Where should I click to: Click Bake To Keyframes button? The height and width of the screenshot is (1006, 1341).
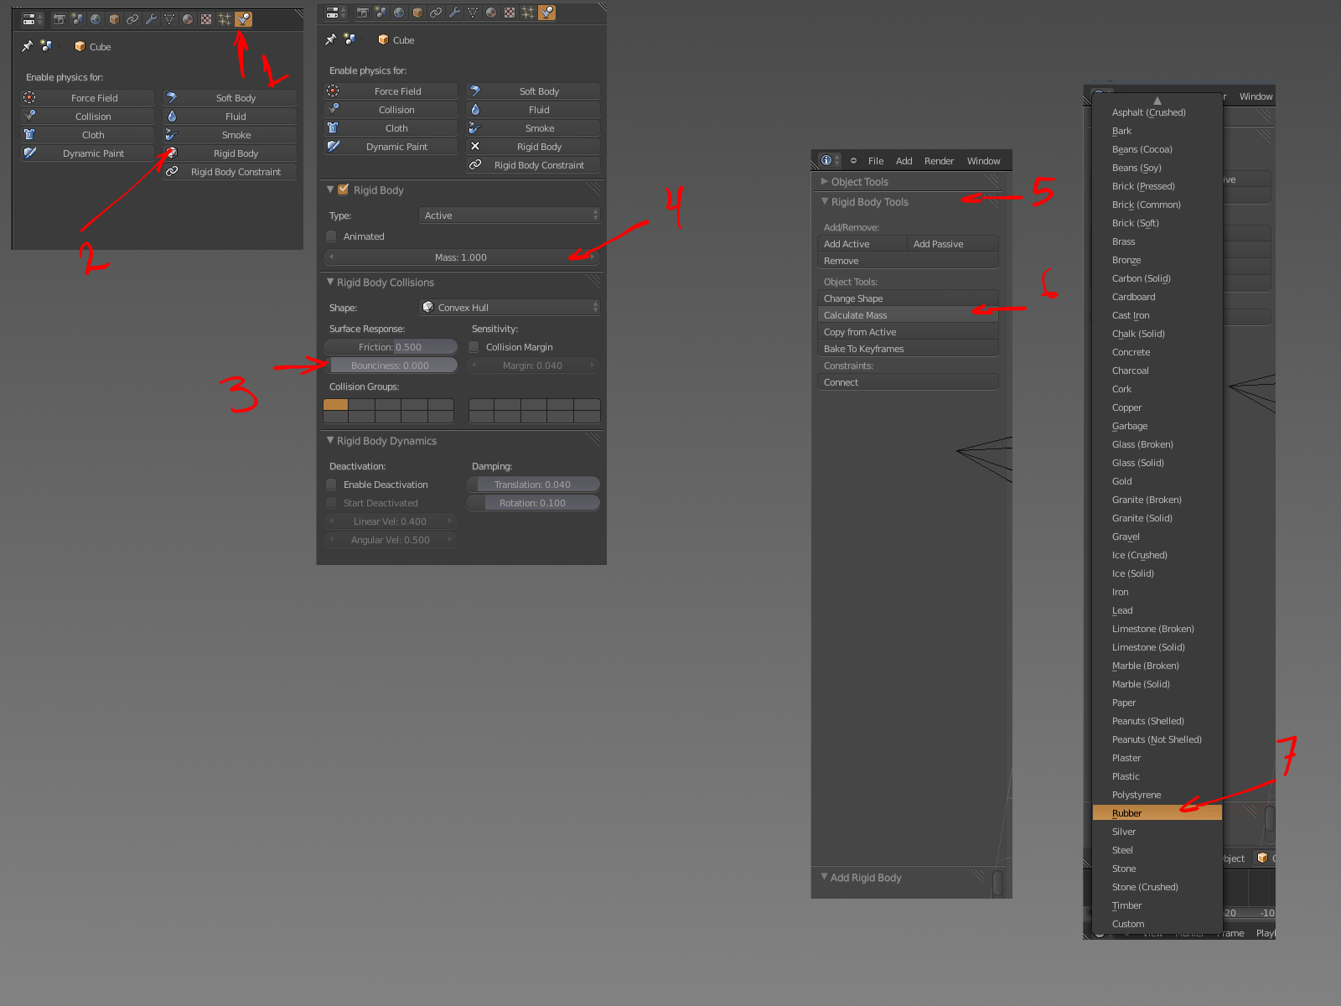(908, 349)
